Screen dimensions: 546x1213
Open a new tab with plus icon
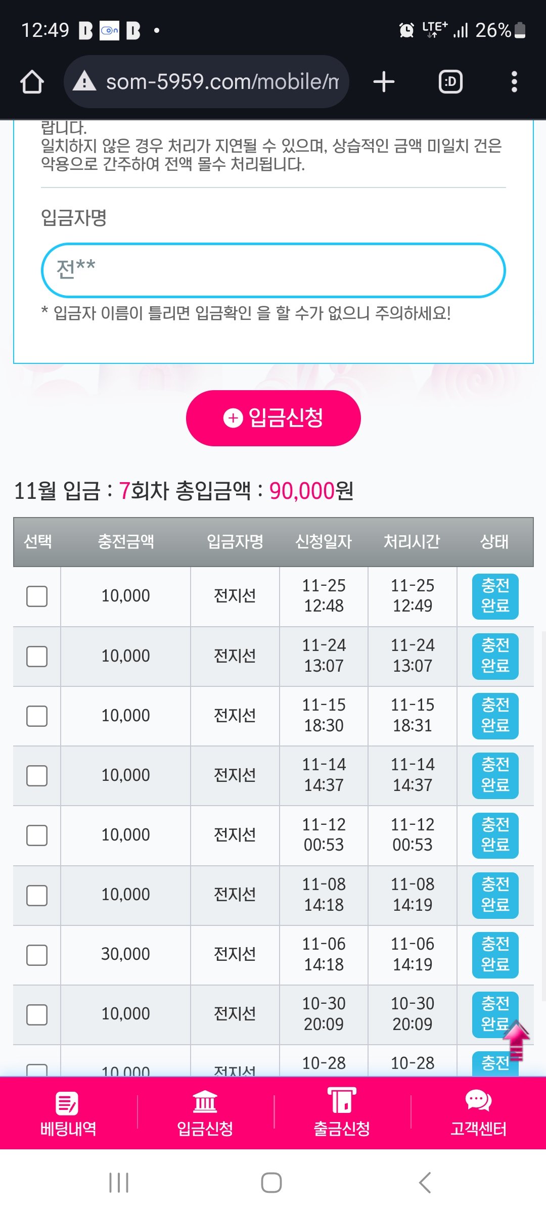coord(384,82)
